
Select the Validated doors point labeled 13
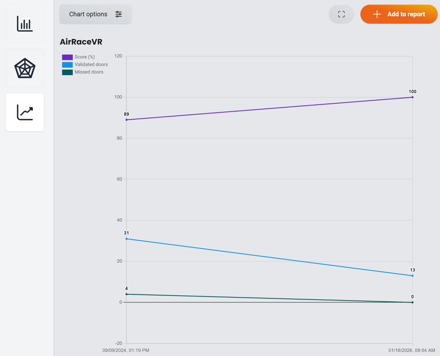click(413, 275)
